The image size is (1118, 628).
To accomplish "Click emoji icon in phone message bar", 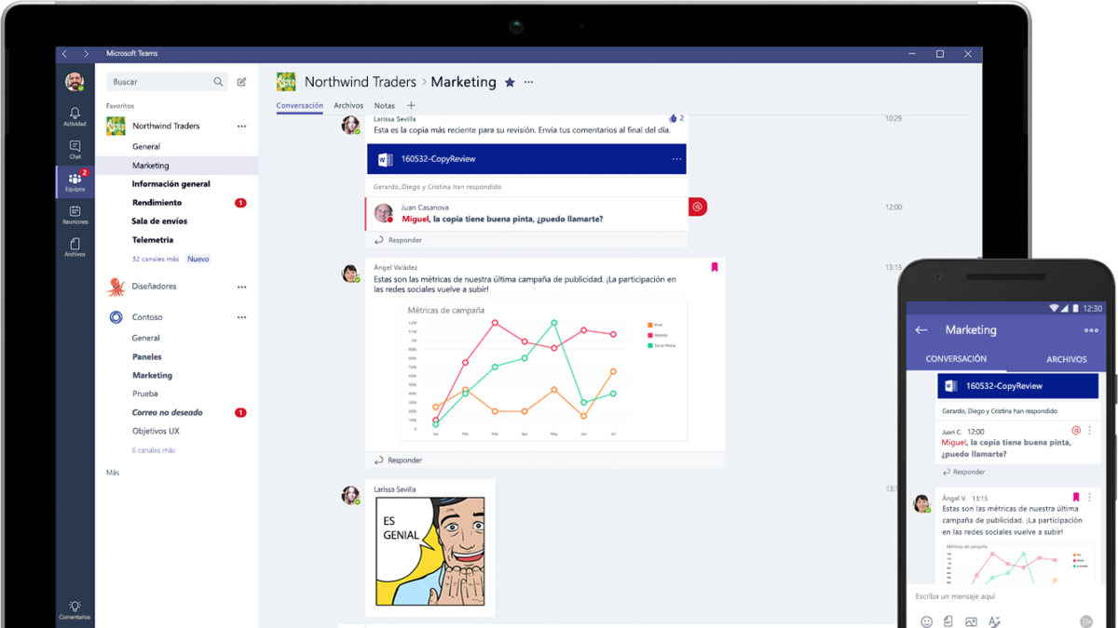I will pos(926,621).
